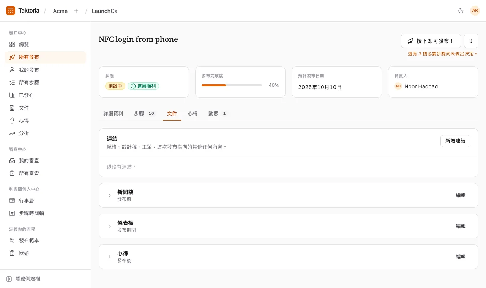Screen dimensions: 486x288
Task: Click the 進展順利 health badge
Action: (x=143, y=86)
